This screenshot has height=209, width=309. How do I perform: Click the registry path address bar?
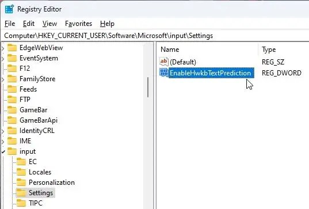coord(155,36)
